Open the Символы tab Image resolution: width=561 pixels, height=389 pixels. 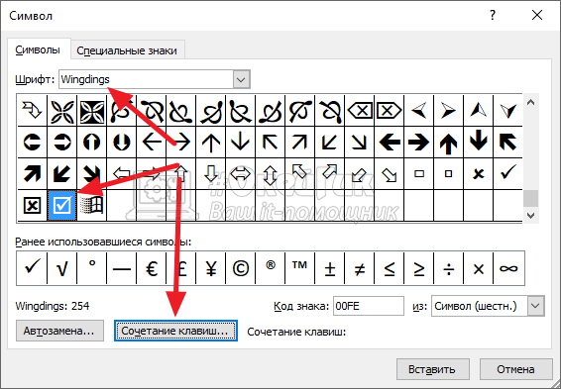click(x=38, y=49)
